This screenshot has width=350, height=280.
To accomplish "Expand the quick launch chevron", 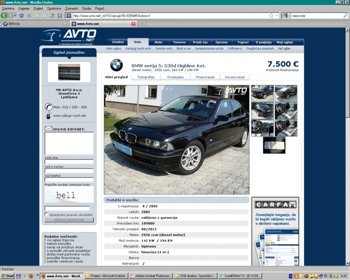I will tap(37, 275).
